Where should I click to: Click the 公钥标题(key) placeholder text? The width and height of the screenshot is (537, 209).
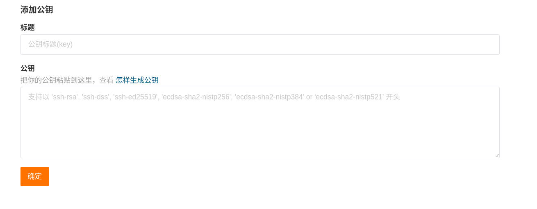(x=50, y=44)
